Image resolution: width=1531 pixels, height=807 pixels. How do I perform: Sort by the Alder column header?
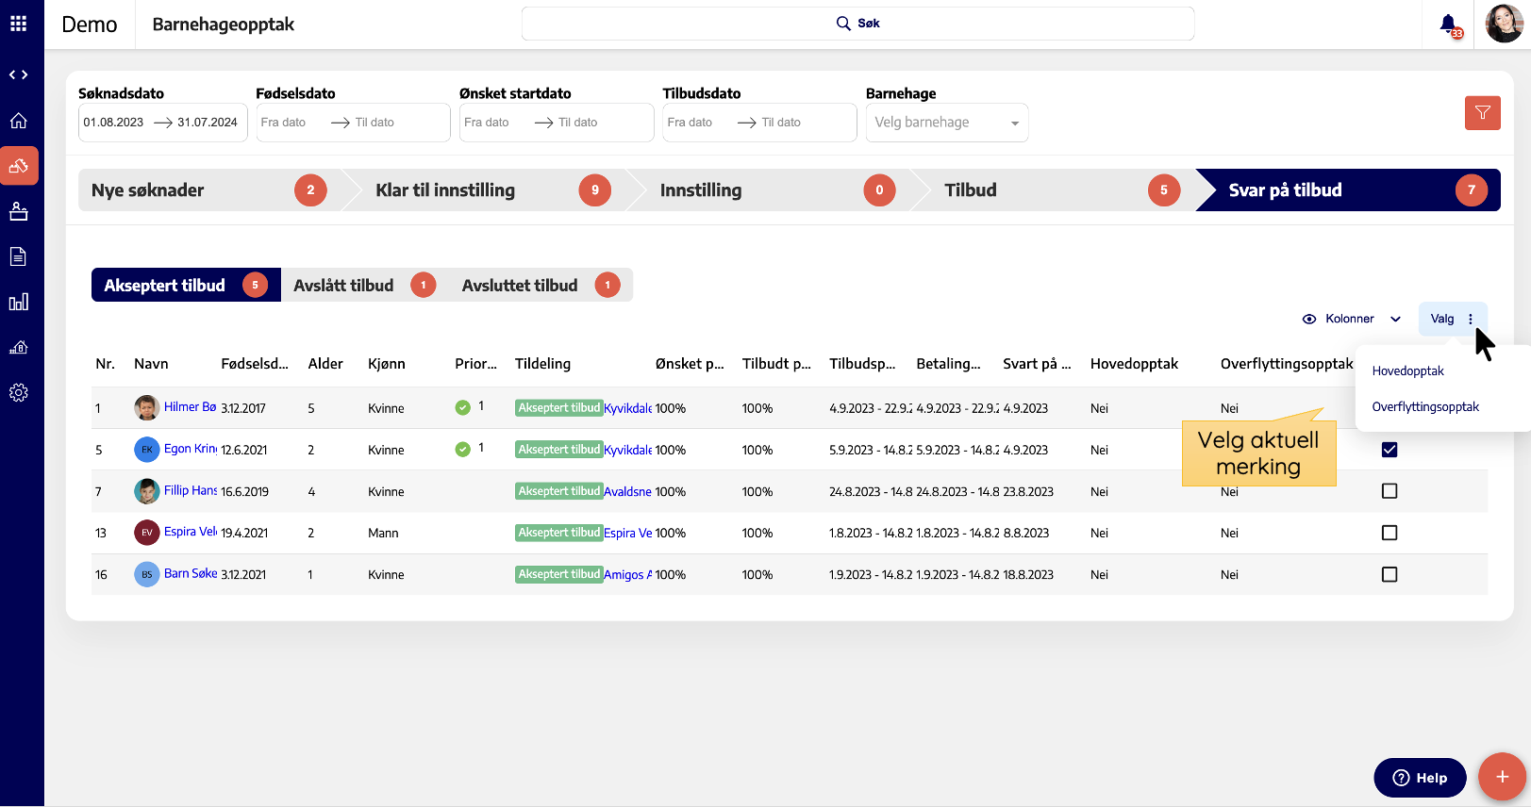coord(325,364)
